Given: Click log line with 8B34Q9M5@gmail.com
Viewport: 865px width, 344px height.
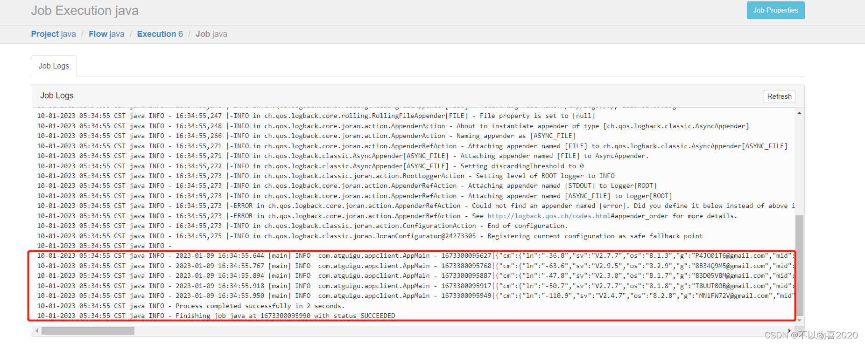Looking at the screenshot, I should [x=415, y=266].
